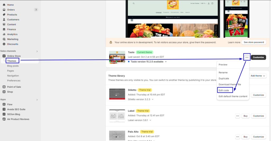Image resolution: width=271 pixels, height=141 pixels.
Task: Click the Products tag icon
Action: [x=4, y=15]
